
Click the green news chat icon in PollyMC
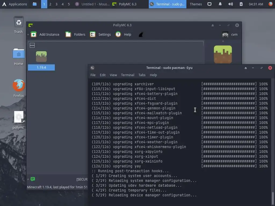tap(32, 179)
